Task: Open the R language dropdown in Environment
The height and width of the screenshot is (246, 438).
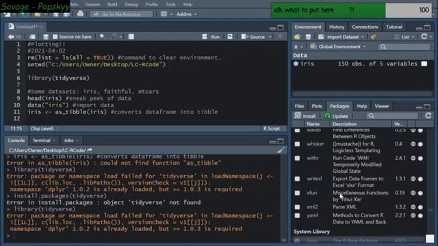Action: click(x=298, y=47)
